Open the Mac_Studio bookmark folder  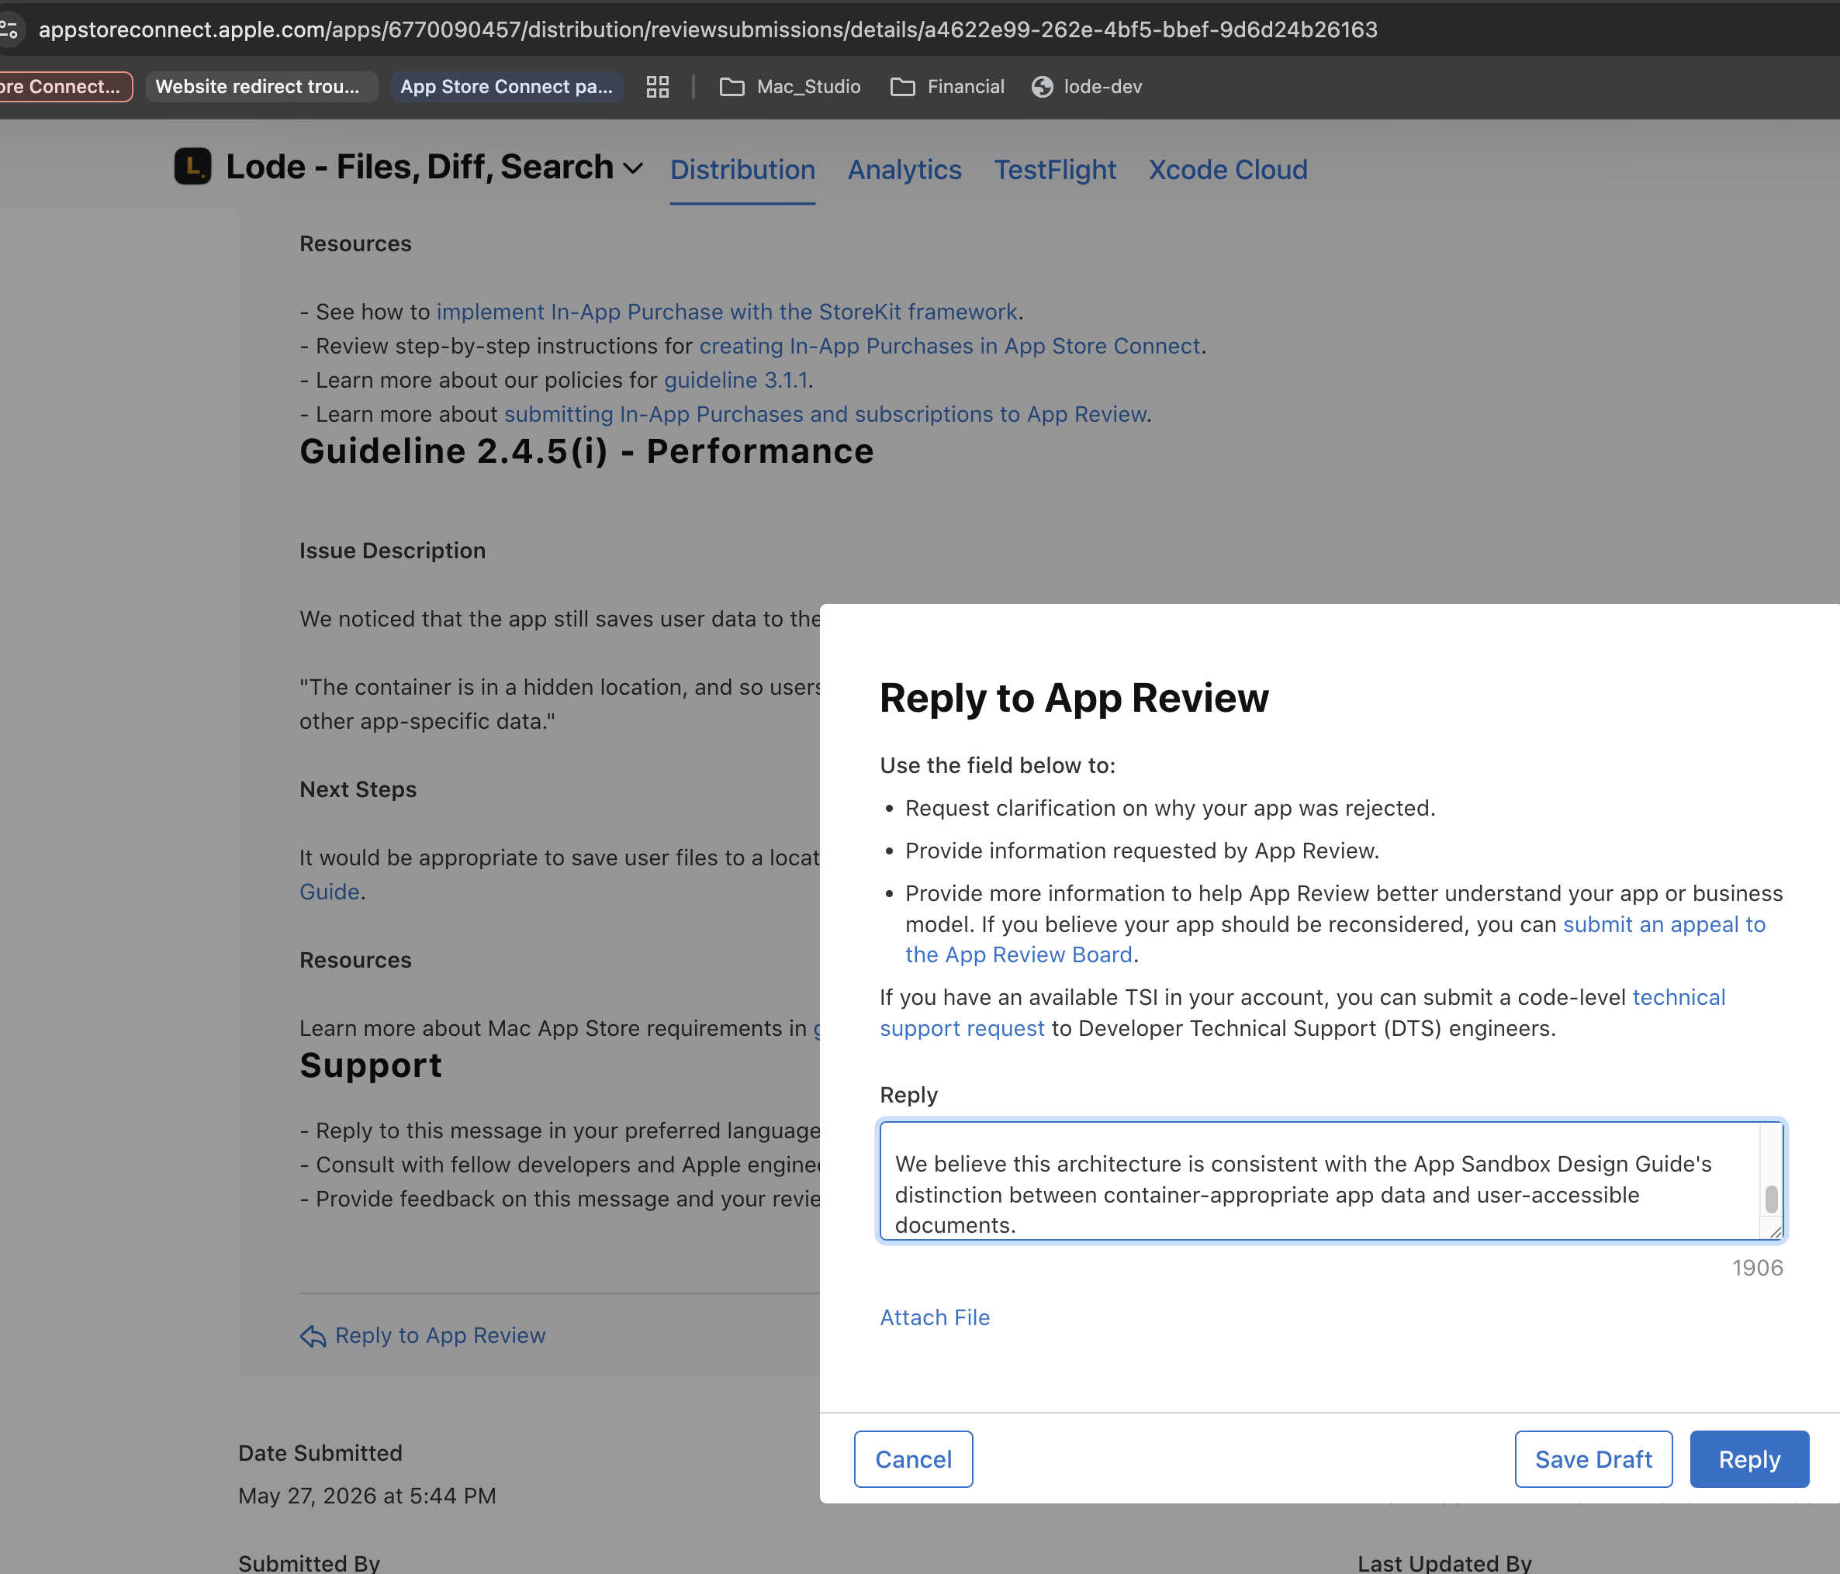click(790, 86)
